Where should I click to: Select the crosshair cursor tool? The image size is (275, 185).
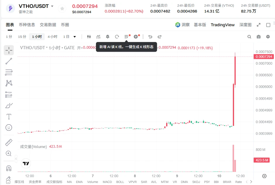coord(9,50)
